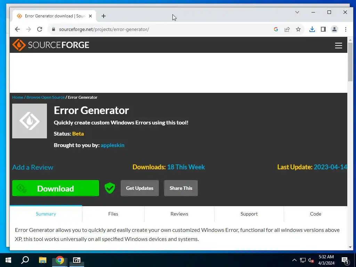Open the Add a Review link
Image resolution: width=356 pixels, height=267 pixels.
pyautogui.click(x=33, y=167)
